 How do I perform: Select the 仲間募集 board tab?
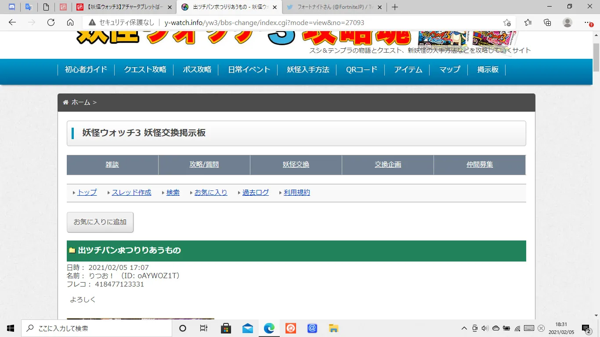click(x=480, y=165)
